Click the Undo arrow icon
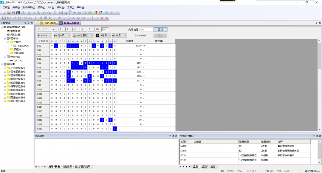The width and height of the screenshot is (322, 173). tap(44, 13)
